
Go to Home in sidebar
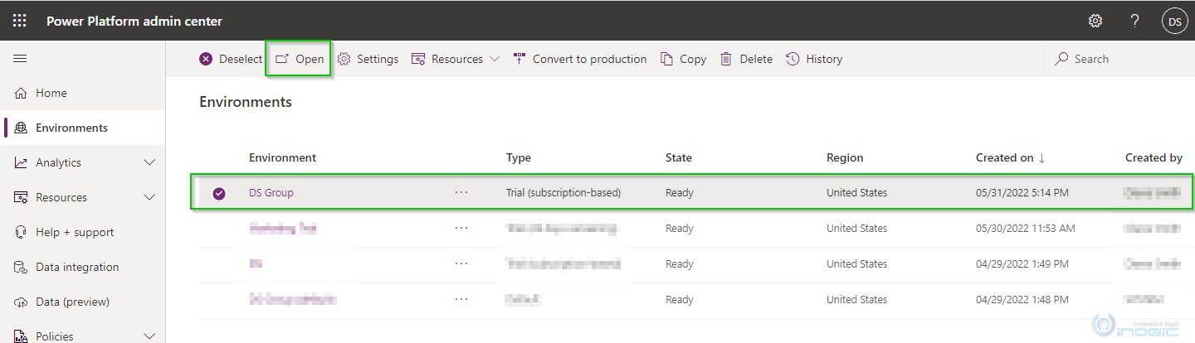tap(51, 94)
